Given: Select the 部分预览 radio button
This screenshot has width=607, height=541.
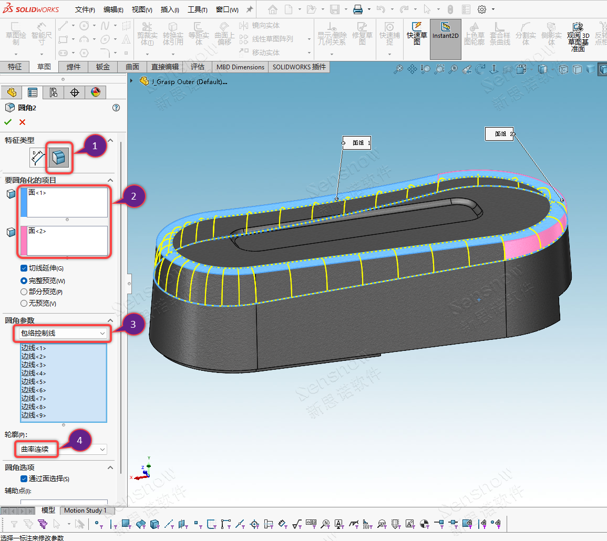Looking at the screenshot, I should [24, 292].
